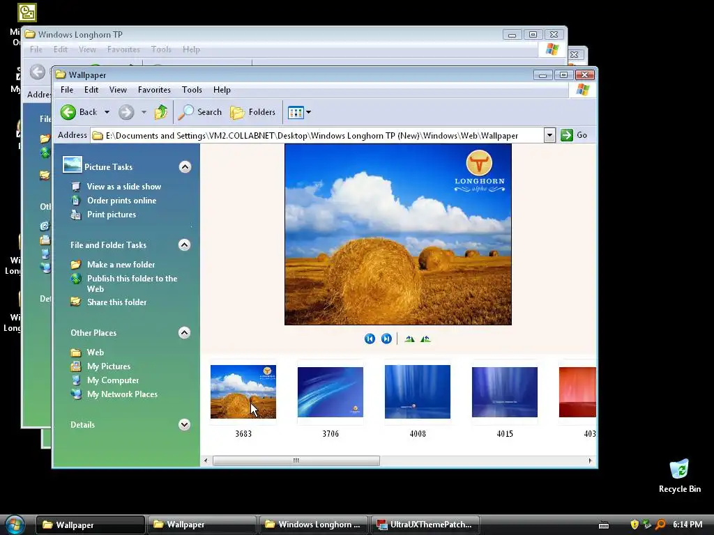Rotate the picture clockwise
Viewport: 714px width, 535px height.
(x=409, y=339)
